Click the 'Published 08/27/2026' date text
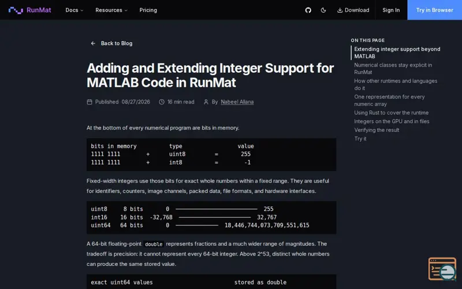This screenshot has width=462, height=289. tap(122, 102)
